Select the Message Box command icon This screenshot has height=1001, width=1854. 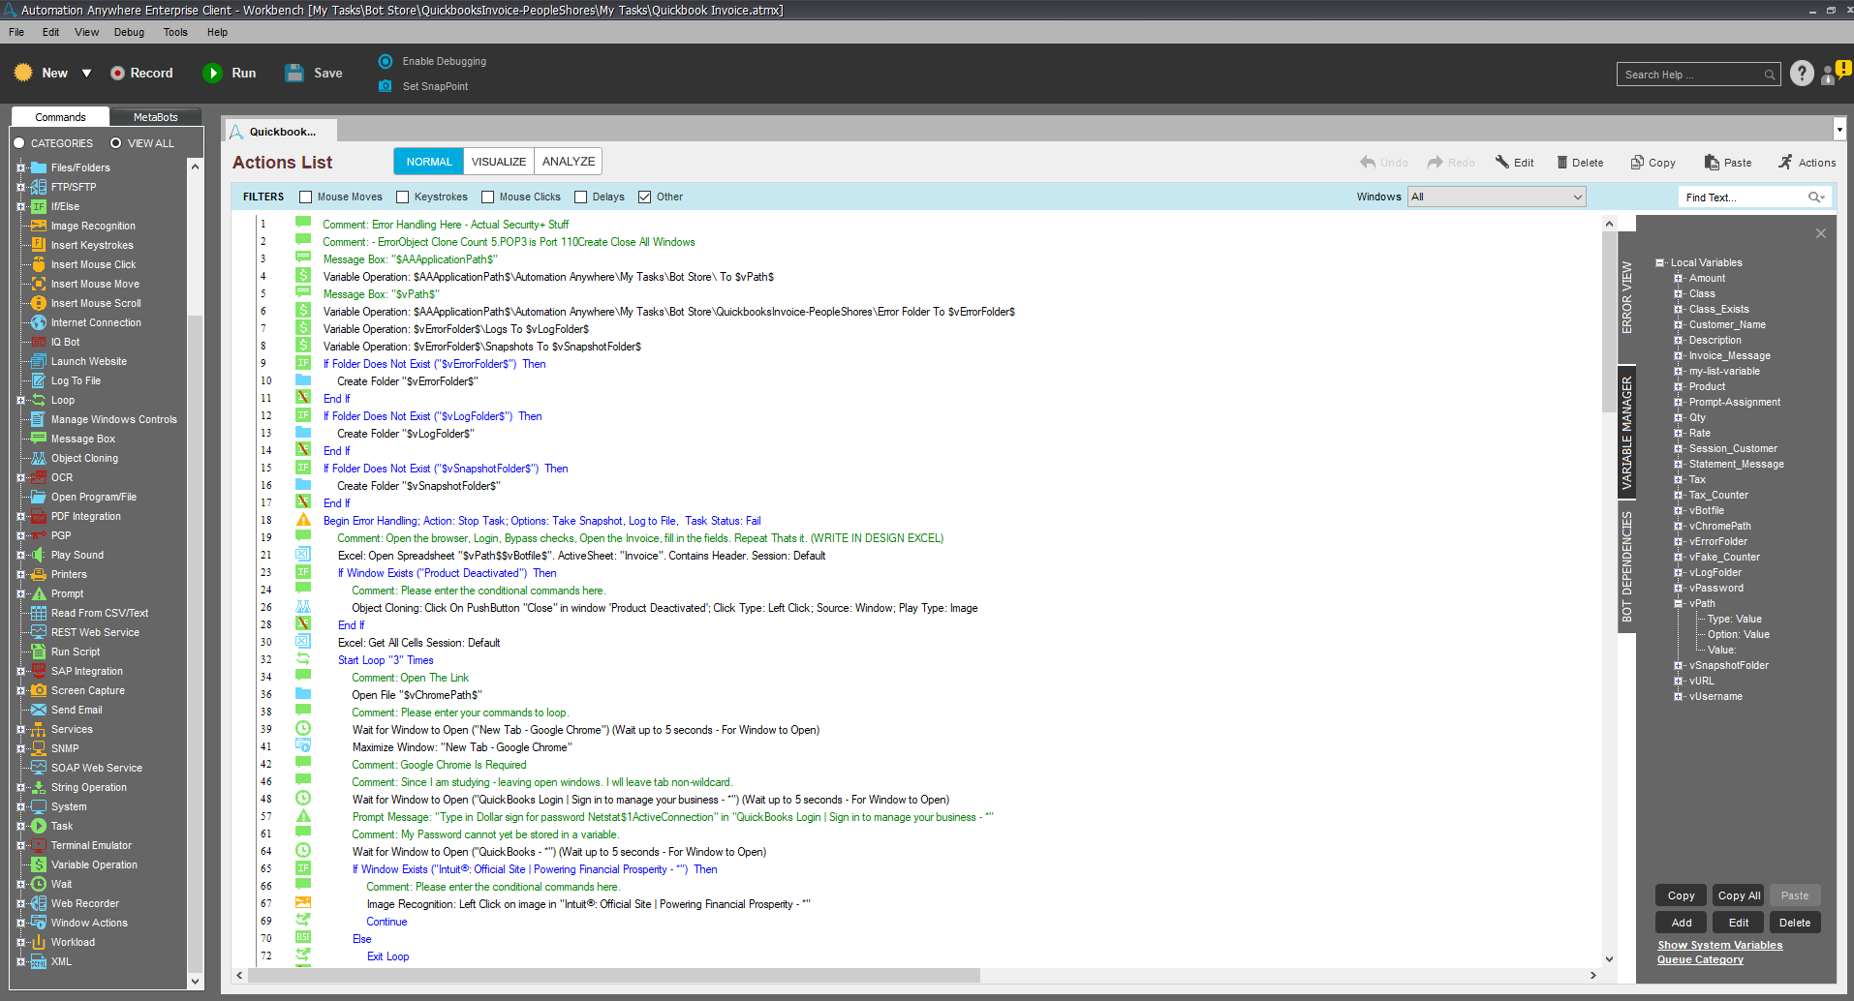pyautogui.click(x=39, y=439)
